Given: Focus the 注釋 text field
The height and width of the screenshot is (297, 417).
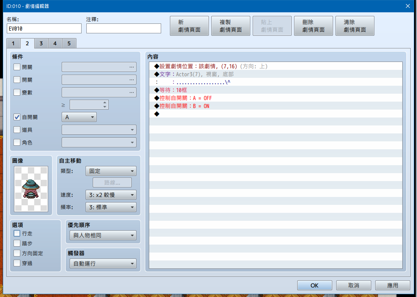Looking at the screenshot, I should [124, 29].
